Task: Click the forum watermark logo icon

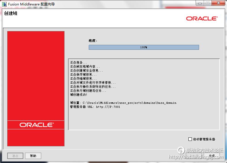Action: tap(181, 150)
